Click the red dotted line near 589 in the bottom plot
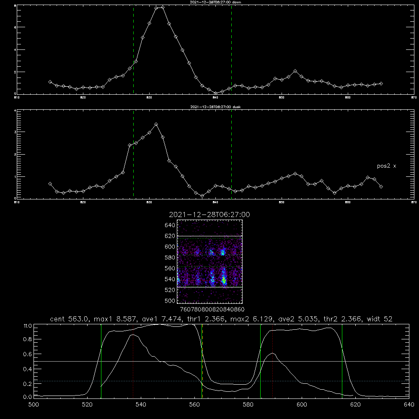 pyautogui.click(x=273, y=361)
